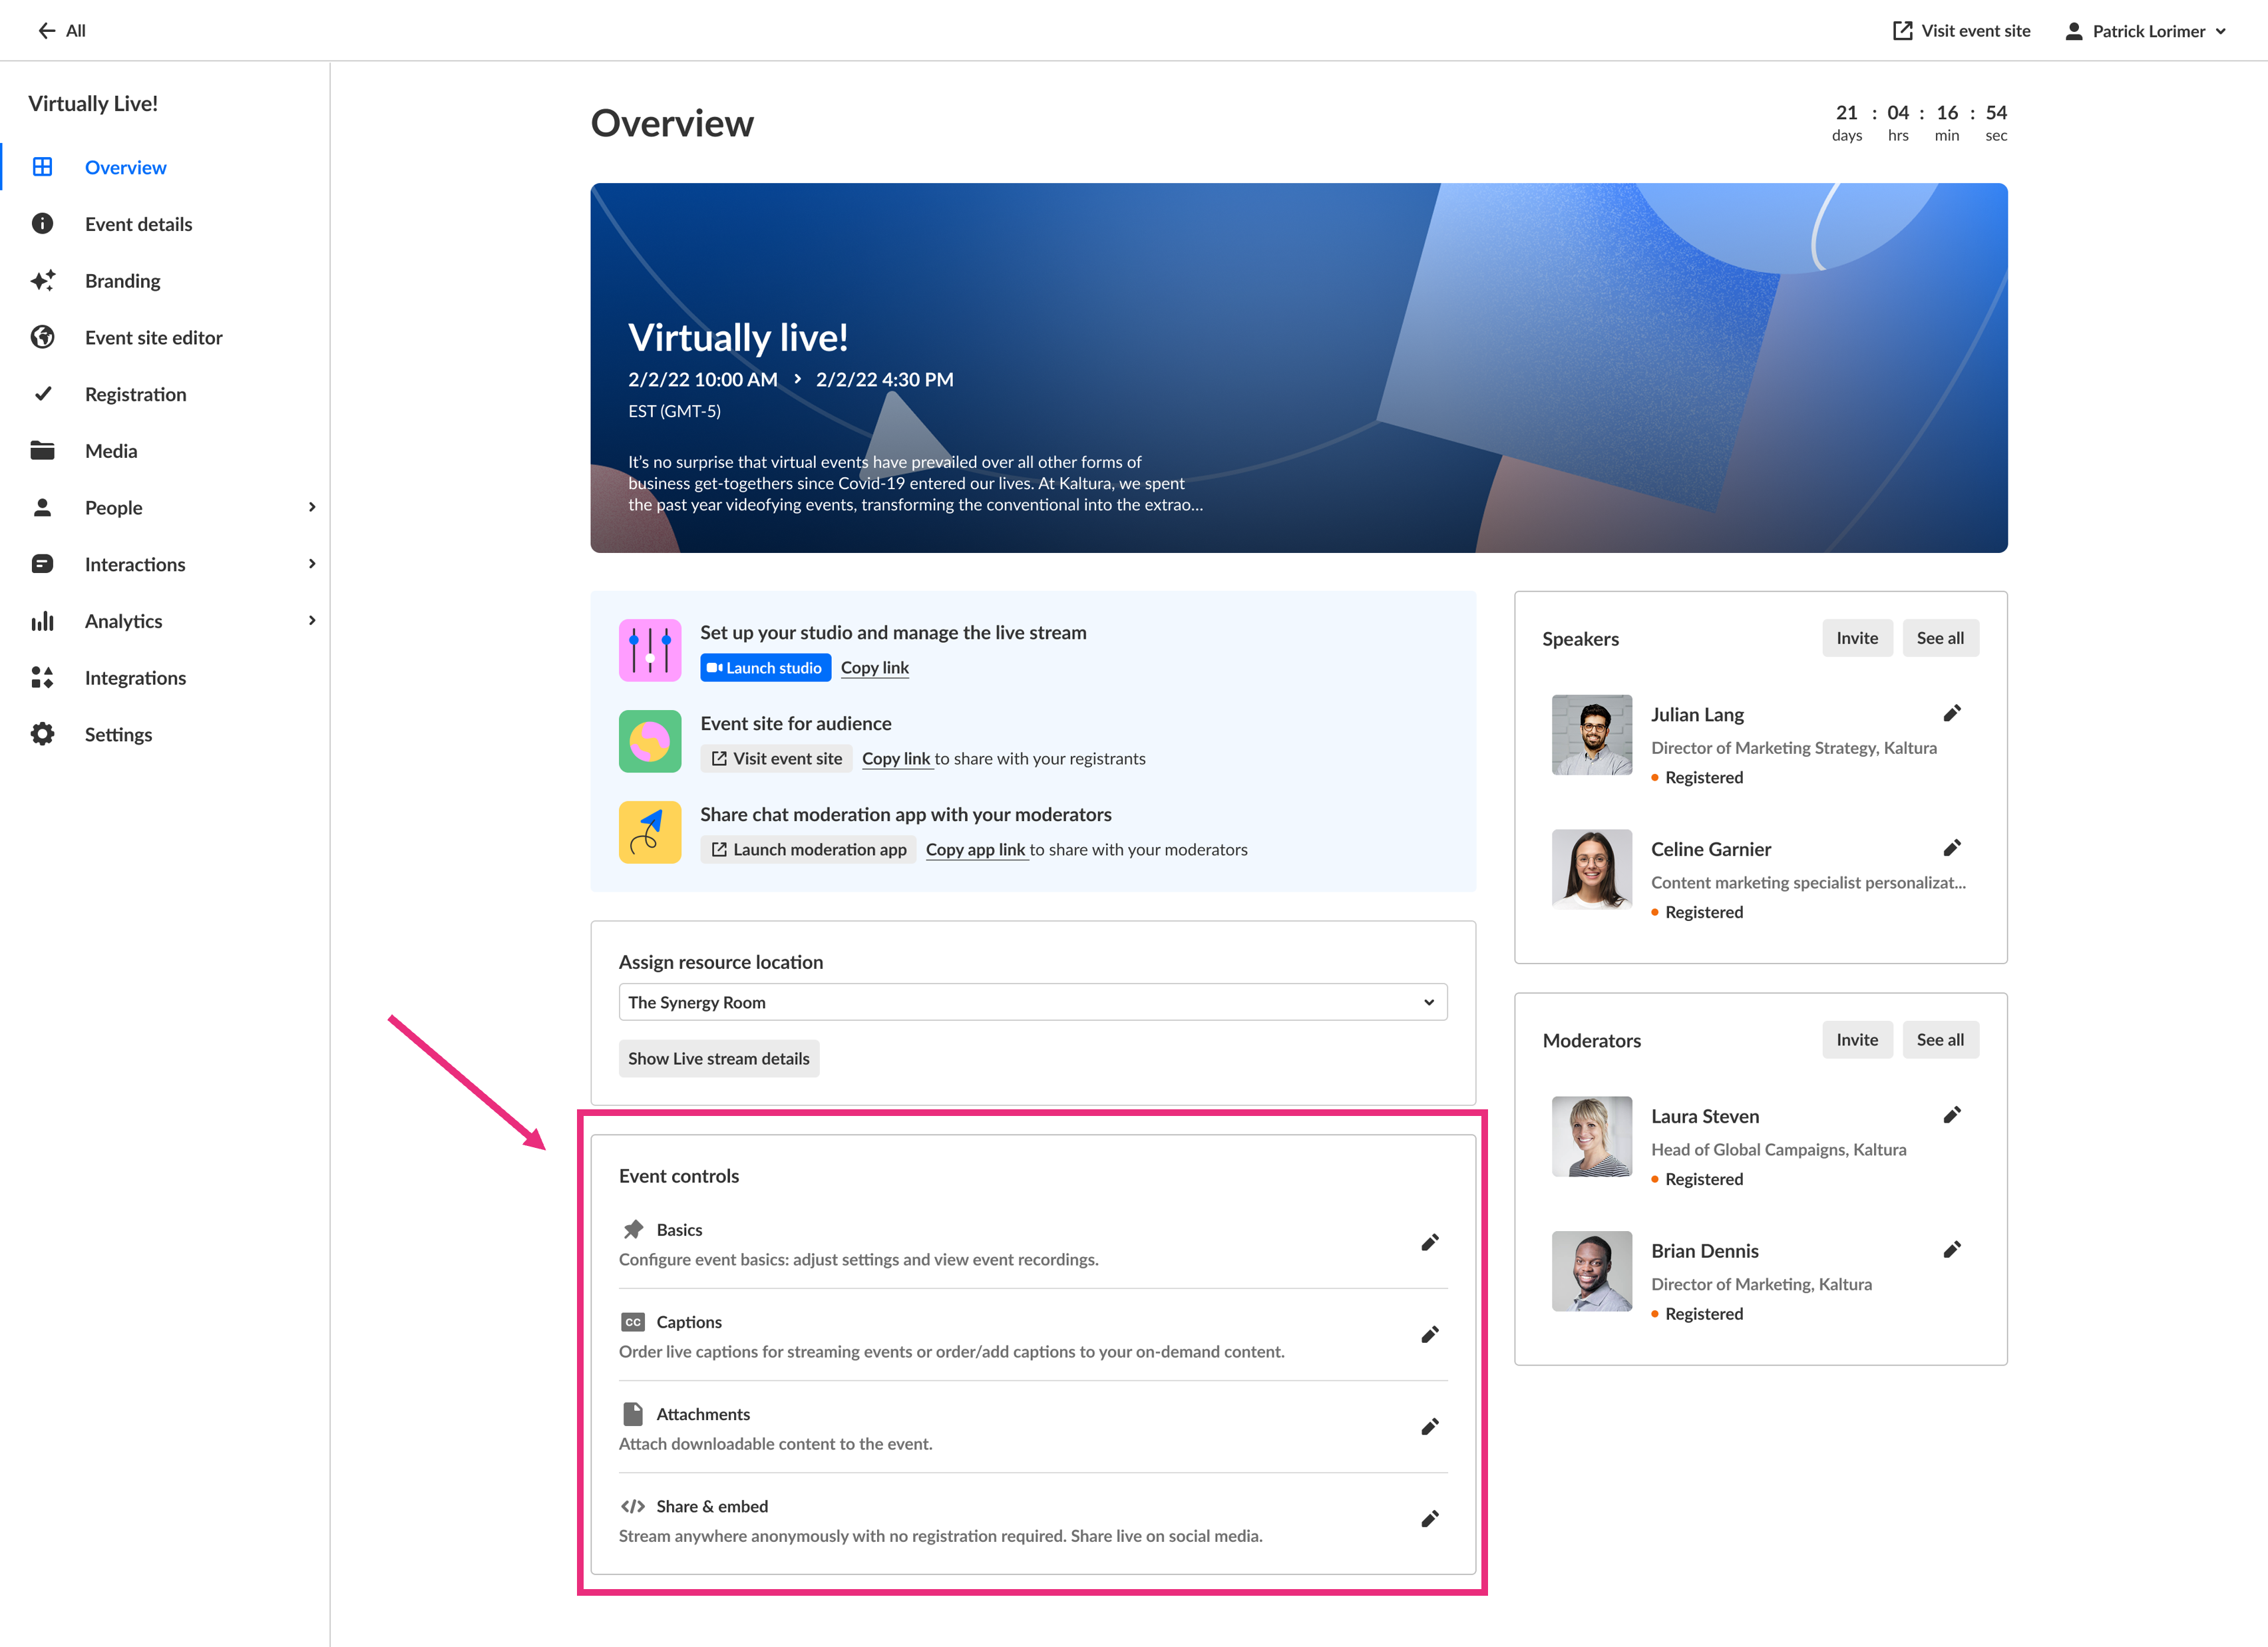
Task: Click edit pencil for Basics event control
Action: click(x=1429, y=1243)
